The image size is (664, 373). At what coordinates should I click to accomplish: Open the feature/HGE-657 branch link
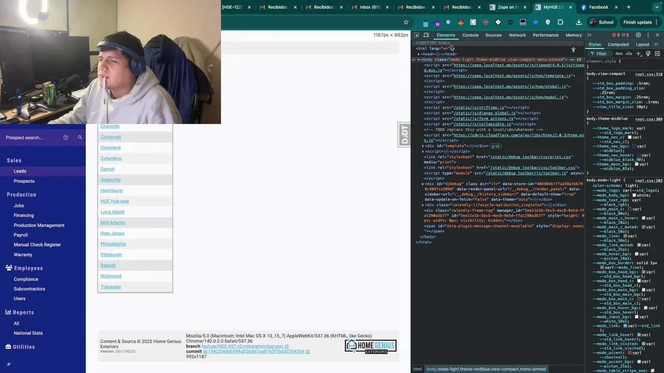pyautogui.click(x=242, y=347)
